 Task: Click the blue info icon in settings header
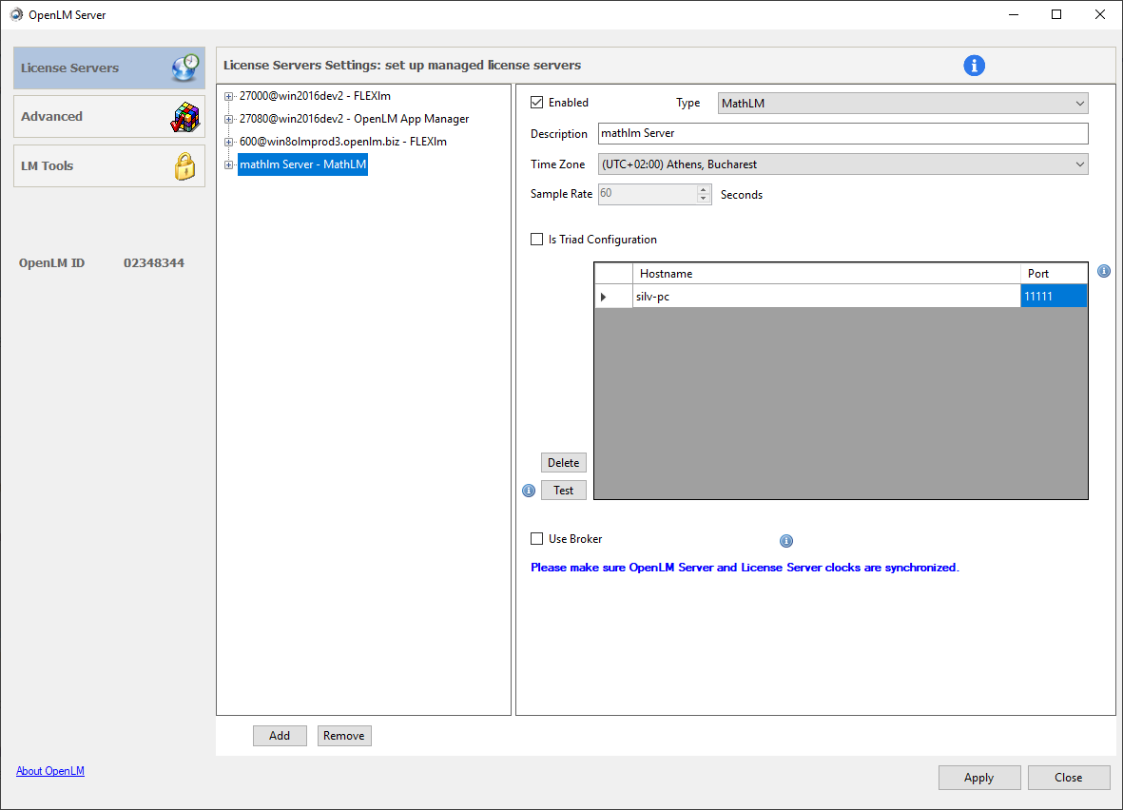tap(974, 66)
